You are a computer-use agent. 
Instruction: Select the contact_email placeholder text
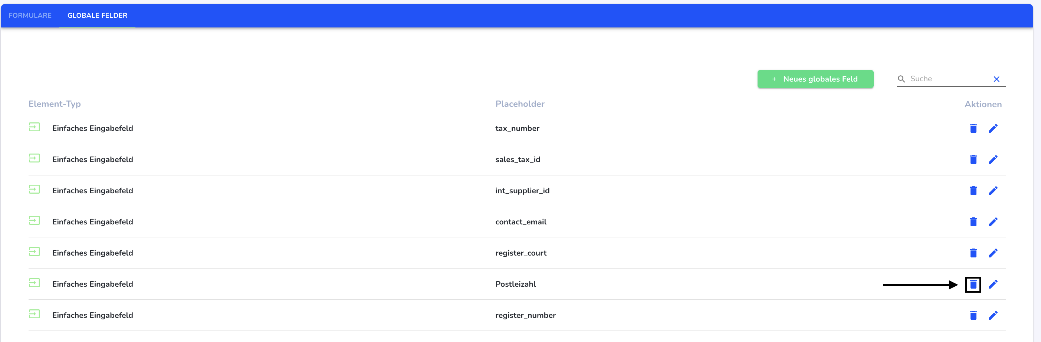point(520,222)
